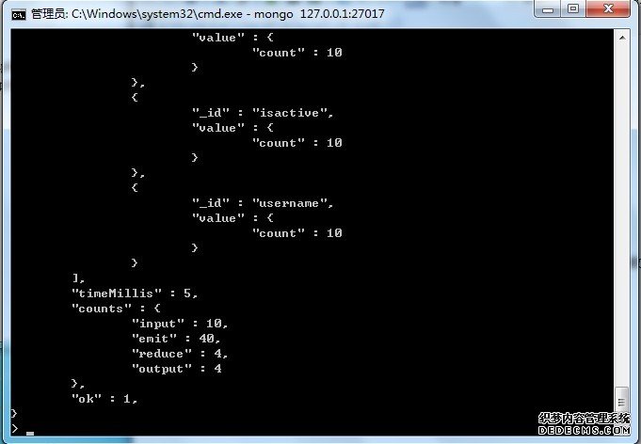Click the blinking cursor at the prompt
641x444 pixels.
[x=30, y=433]
